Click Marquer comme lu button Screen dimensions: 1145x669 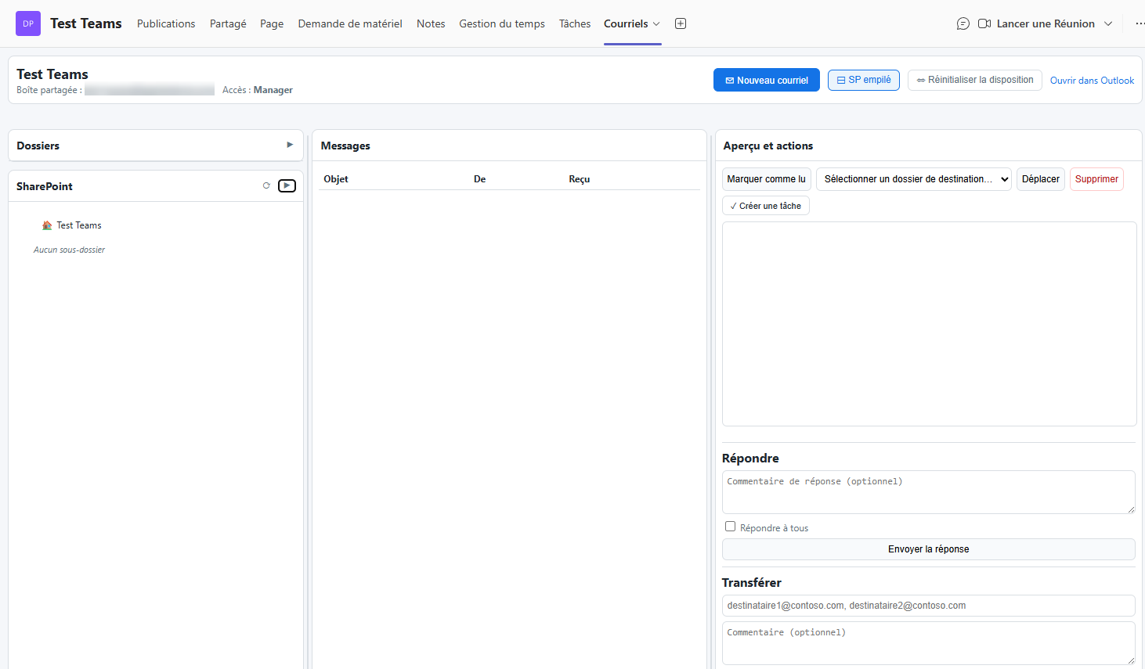(766, 179)
